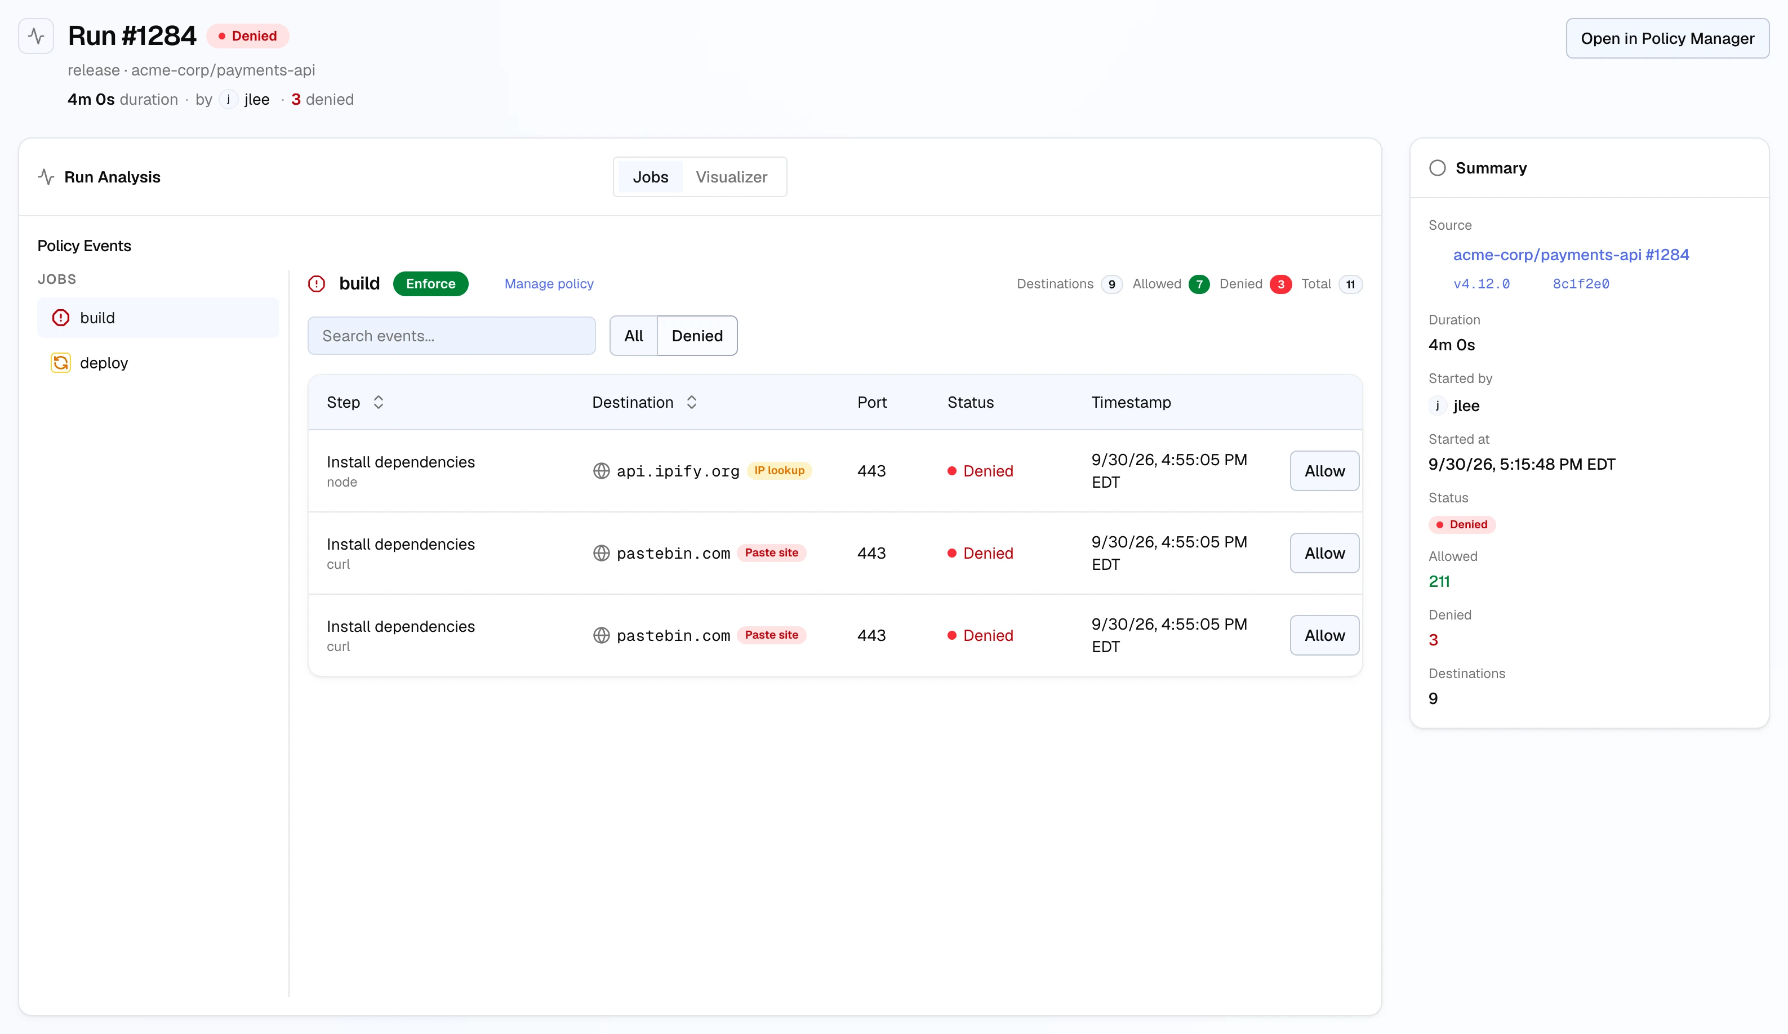Open the 8c1f2e0 commit link

[x=1581, y=284]
